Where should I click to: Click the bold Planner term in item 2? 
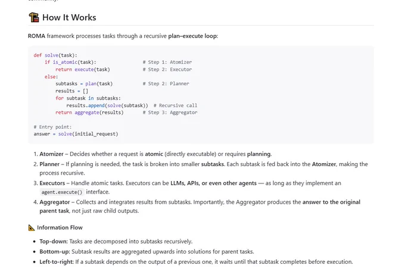pyautogui.click(x=49, y=164)
